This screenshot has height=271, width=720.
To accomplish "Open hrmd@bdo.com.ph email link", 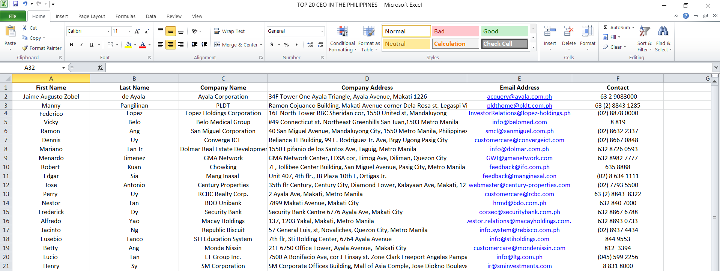I will coord(519,203).
